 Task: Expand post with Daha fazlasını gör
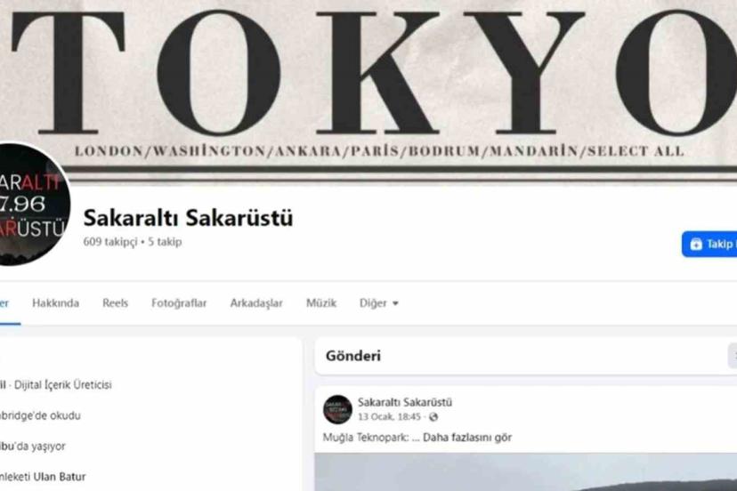pyautogui.click(x=467, y=438)
